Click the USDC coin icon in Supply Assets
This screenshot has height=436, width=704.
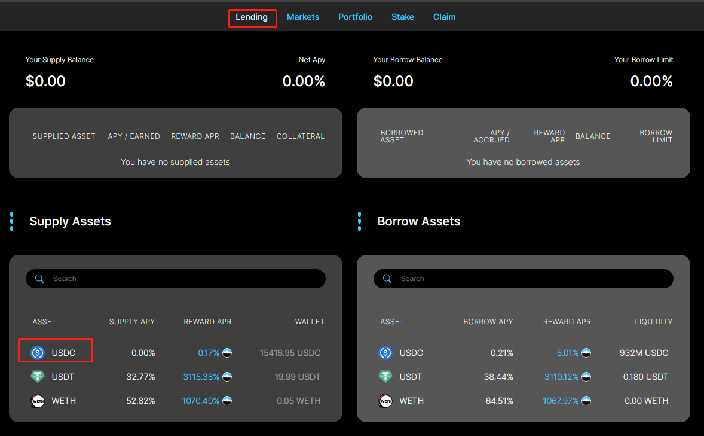tap(38, 353)
